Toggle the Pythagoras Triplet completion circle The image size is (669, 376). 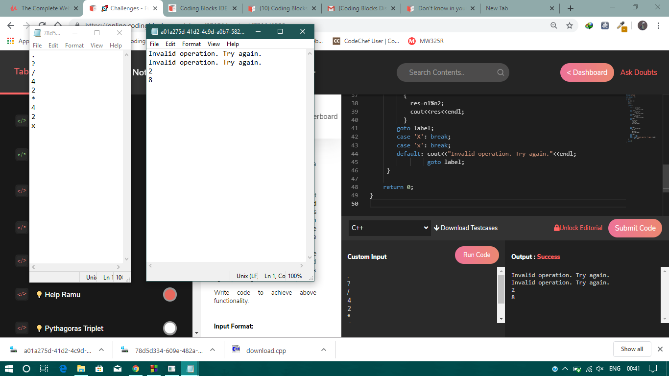click(169, 328)
